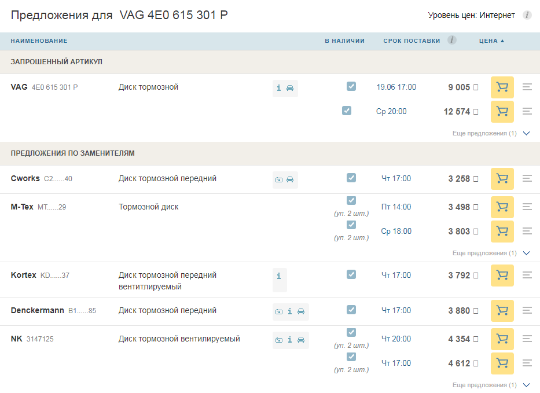The height and width of the screenshot is (393, 540).
Task: Add NK offer at 4 612 to cart
Action: pos(502,363)
